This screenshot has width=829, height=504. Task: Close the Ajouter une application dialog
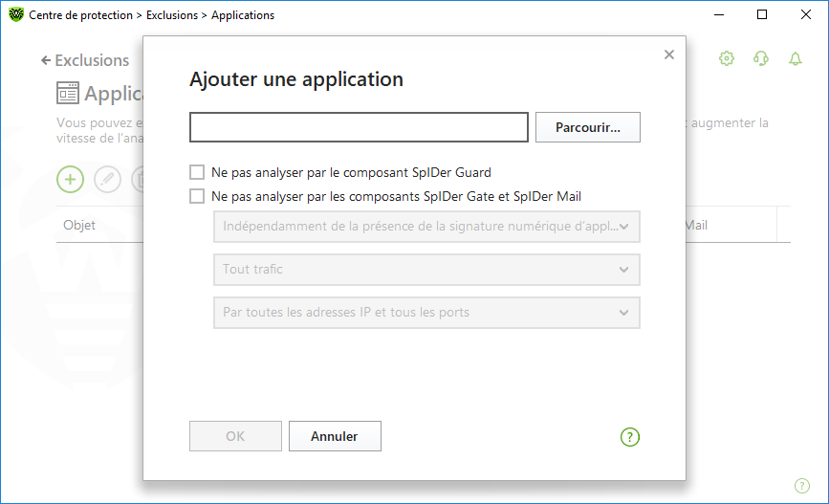(x=668, y=55)
